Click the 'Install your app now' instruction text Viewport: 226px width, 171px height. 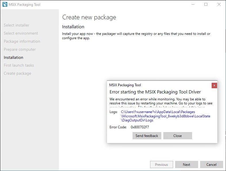tap(136, 36)
